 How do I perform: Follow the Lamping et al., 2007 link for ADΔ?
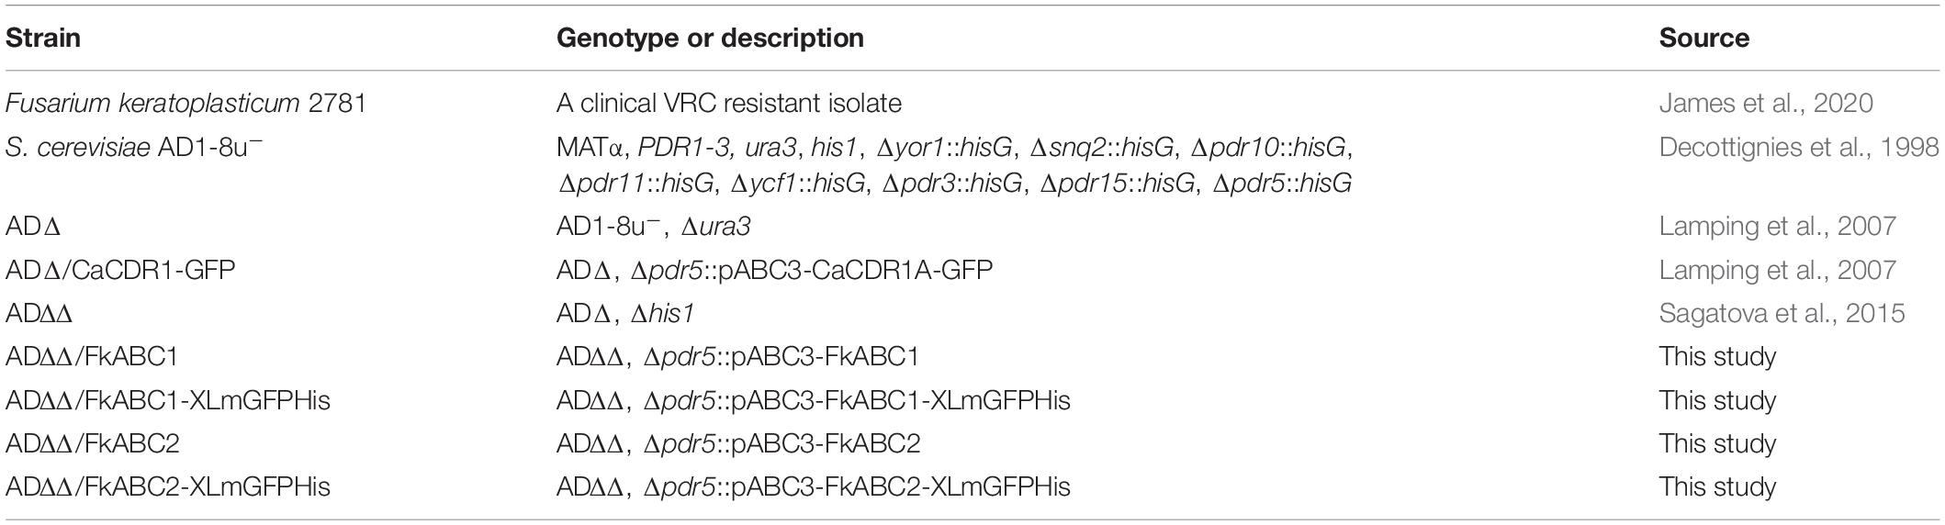point(1777,226)
